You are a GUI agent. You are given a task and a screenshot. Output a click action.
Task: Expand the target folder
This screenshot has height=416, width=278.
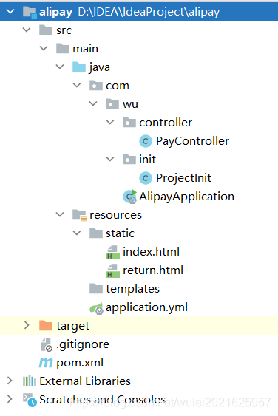coord(27,325)
